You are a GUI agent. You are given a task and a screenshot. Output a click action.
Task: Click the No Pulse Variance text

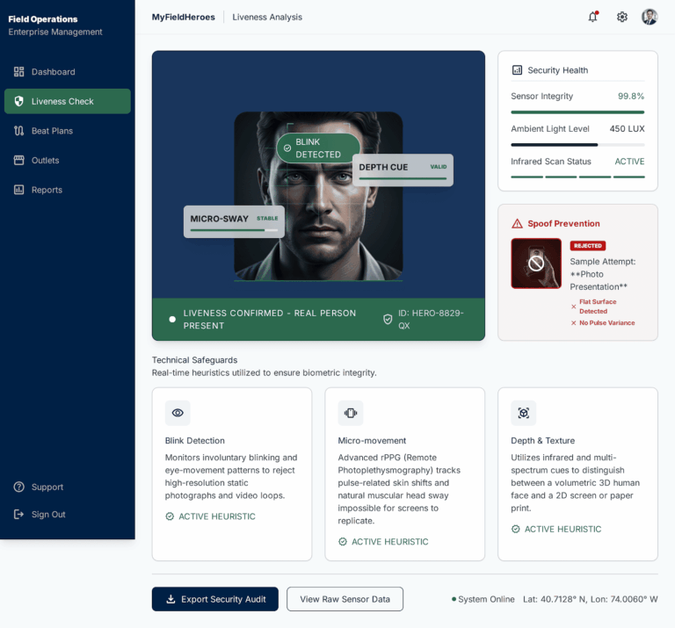point(607,323)
